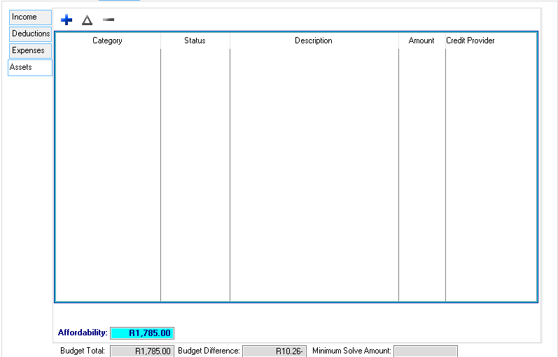Switch to the Income tab
The image size is (558, 357).
pos(30,17)
